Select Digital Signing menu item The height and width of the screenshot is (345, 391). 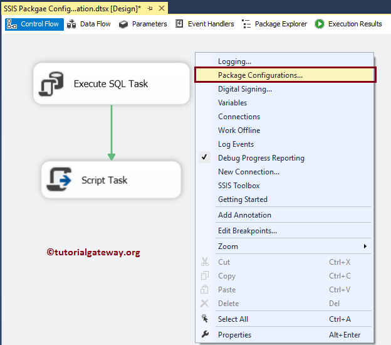tap(284, 89)
